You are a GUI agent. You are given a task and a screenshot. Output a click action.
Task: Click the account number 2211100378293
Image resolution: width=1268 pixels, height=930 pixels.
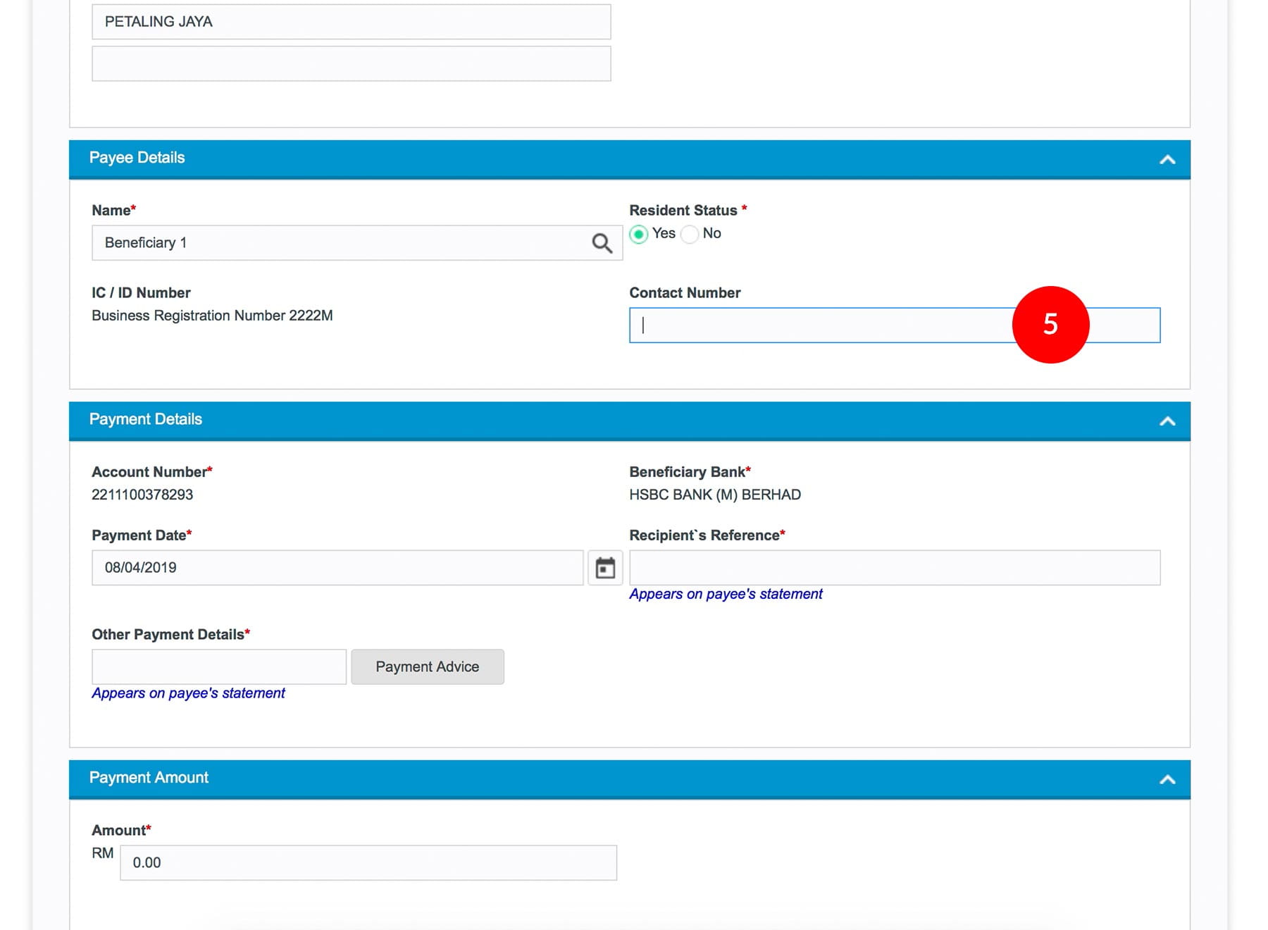tap(142, 495)
